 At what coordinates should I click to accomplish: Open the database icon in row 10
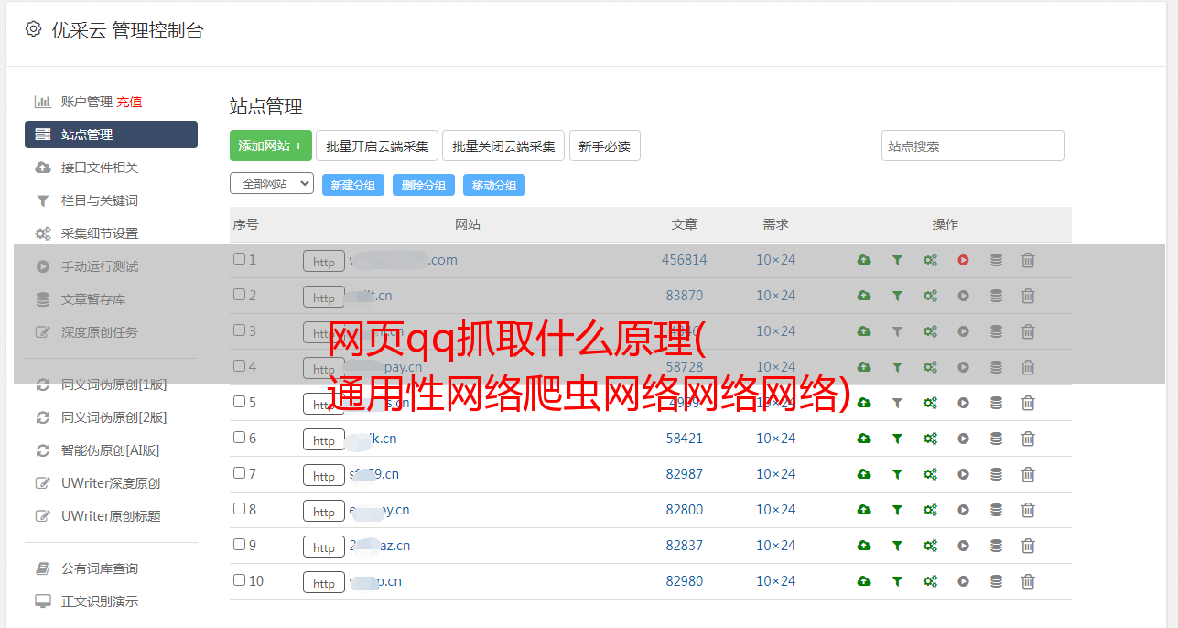tap(996, 581)
